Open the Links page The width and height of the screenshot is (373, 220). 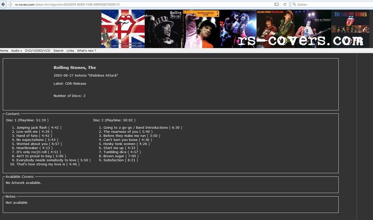[x=70, y=51]
